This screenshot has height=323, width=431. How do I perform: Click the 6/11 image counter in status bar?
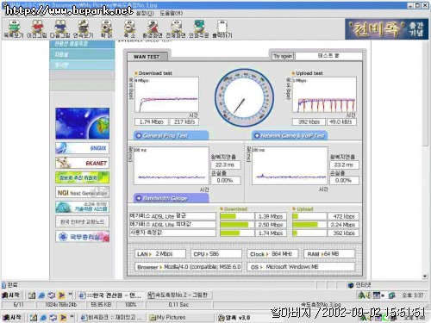[18, 304]
